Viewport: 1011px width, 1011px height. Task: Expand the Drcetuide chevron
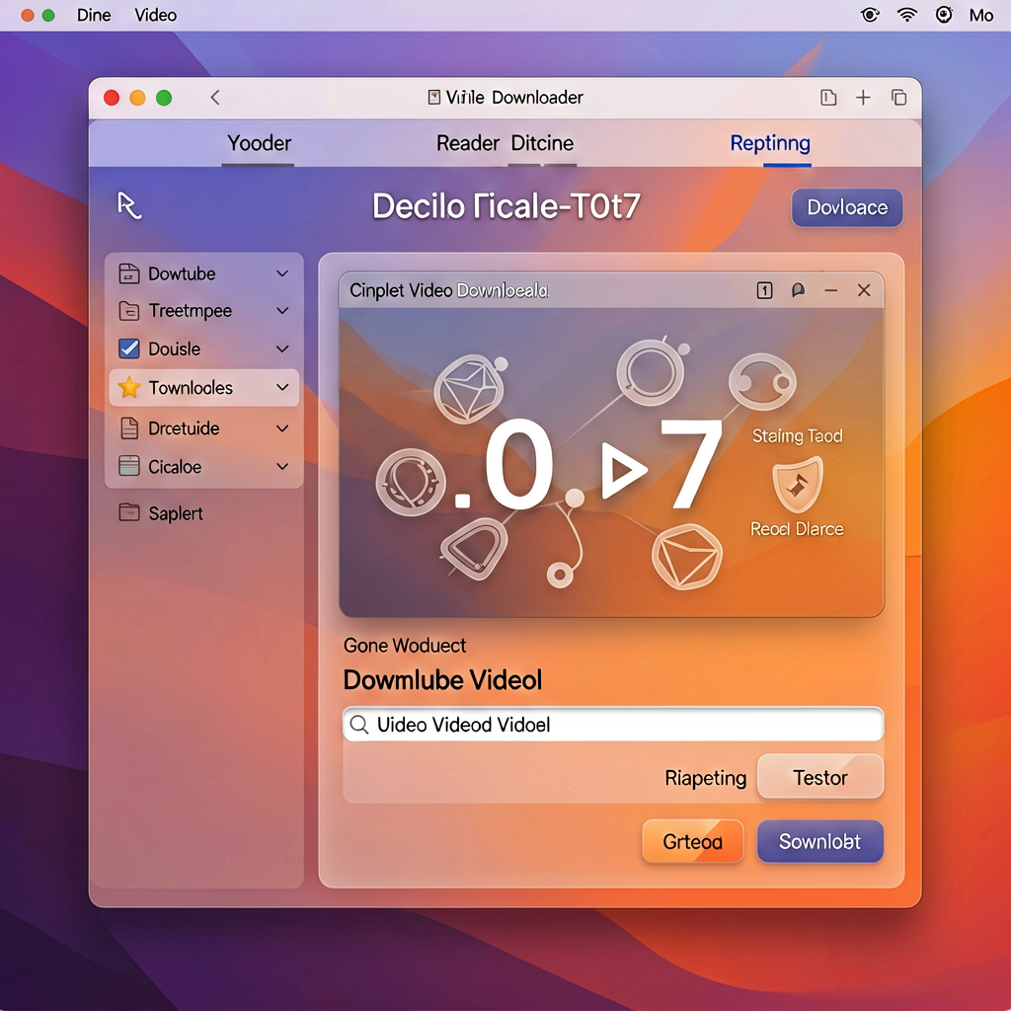(282, 428)
